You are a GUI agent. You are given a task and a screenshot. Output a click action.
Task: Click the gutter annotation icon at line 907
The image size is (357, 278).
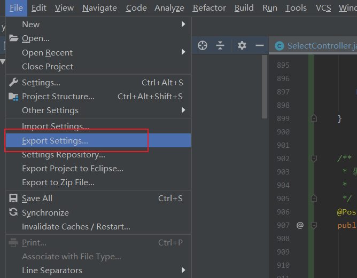300,225
